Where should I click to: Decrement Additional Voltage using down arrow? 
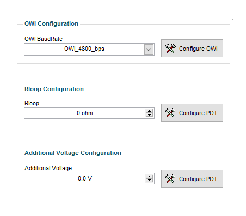[x=149, y=181]
